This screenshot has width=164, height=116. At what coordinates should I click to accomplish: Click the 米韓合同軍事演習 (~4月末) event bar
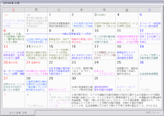(x=59, y=34)
